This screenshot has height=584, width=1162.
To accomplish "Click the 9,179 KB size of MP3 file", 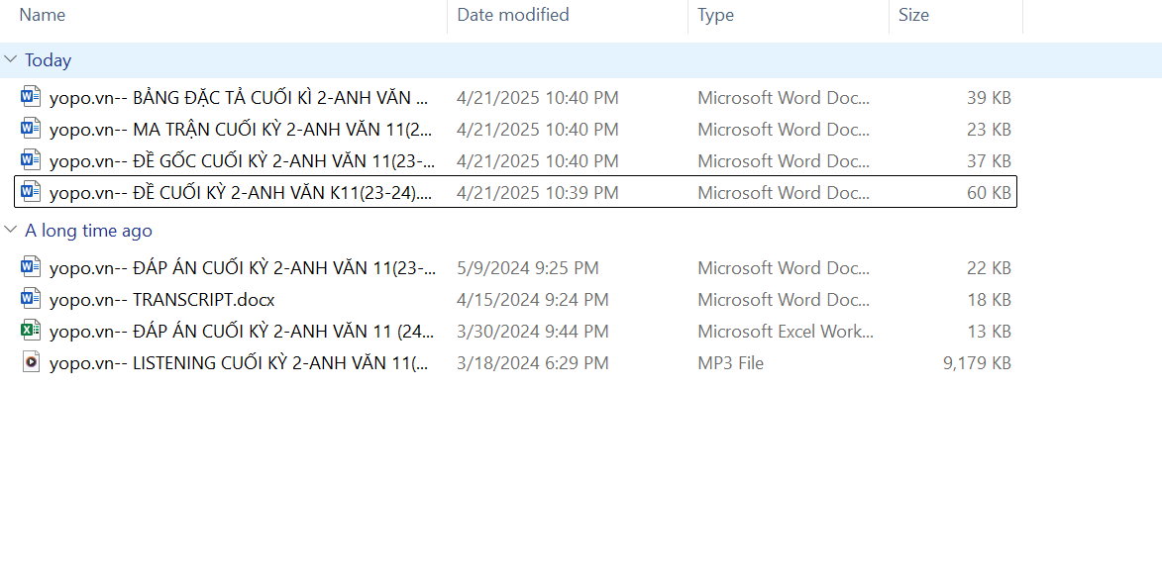I will tap(977, 363).
